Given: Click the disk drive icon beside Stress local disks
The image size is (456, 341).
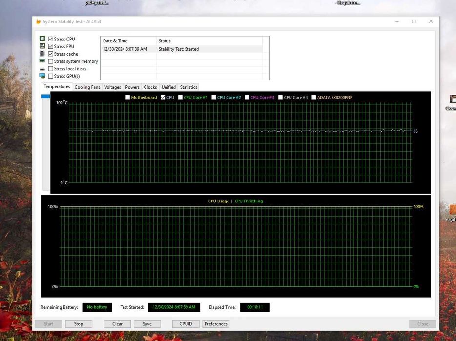Looking at the screenshot, I should coord(42,69).
